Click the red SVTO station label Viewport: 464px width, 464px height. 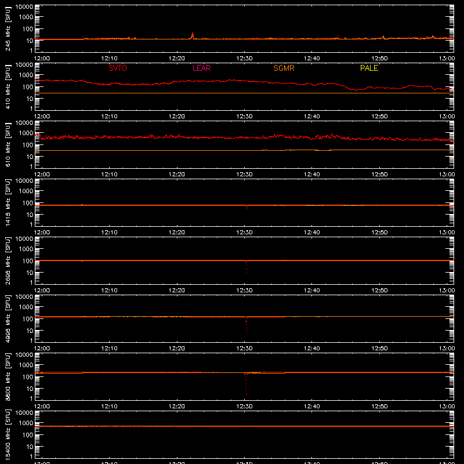pyautogui.click(x=118, y=68)
